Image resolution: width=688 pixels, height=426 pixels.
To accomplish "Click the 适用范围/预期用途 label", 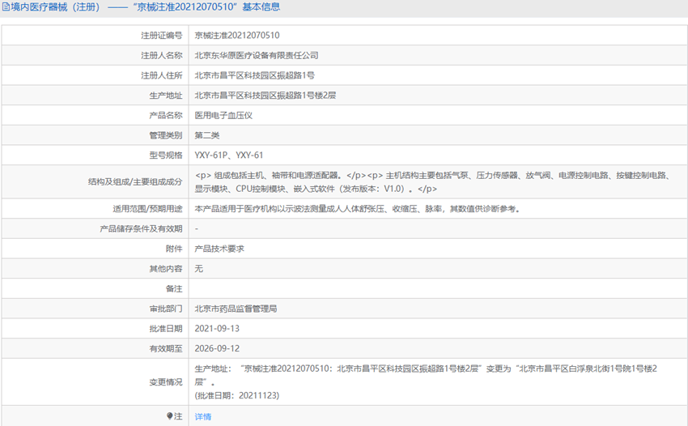I will (147, 209).
